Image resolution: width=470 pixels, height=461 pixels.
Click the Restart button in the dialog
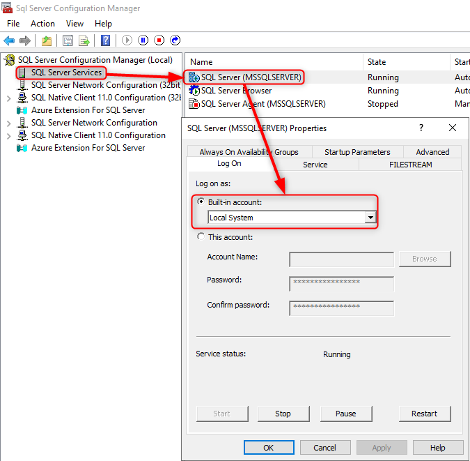click(425, 414)
